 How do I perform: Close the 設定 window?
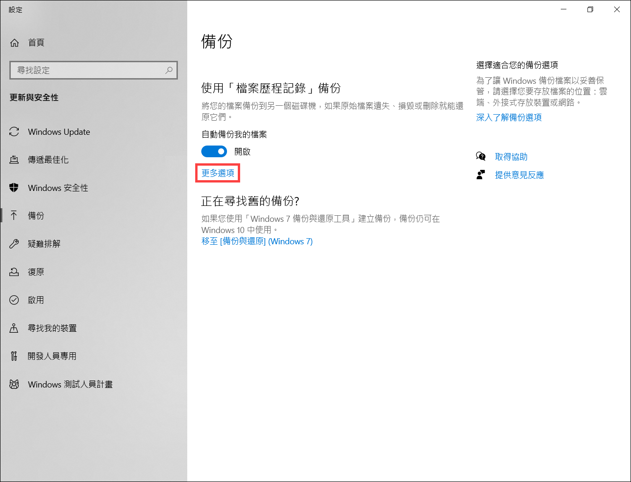click(x=617, y=9)
